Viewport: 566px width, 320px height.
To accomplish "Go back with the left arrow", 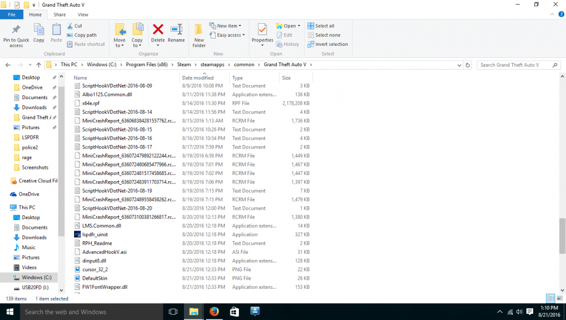I will pyautogui.click(x=8, y=65).
